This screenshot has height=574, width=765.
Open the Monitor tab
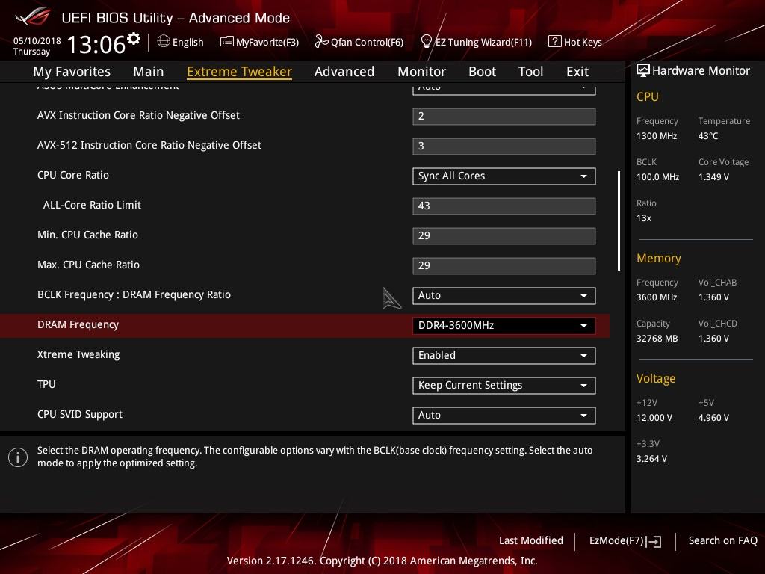(x=421, y=71)
